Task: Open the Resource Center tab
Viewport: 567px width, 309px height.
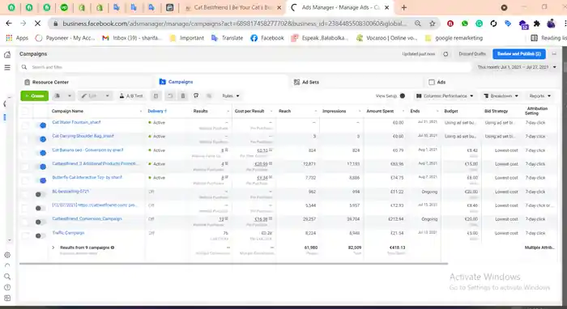Action: [46, 82]
